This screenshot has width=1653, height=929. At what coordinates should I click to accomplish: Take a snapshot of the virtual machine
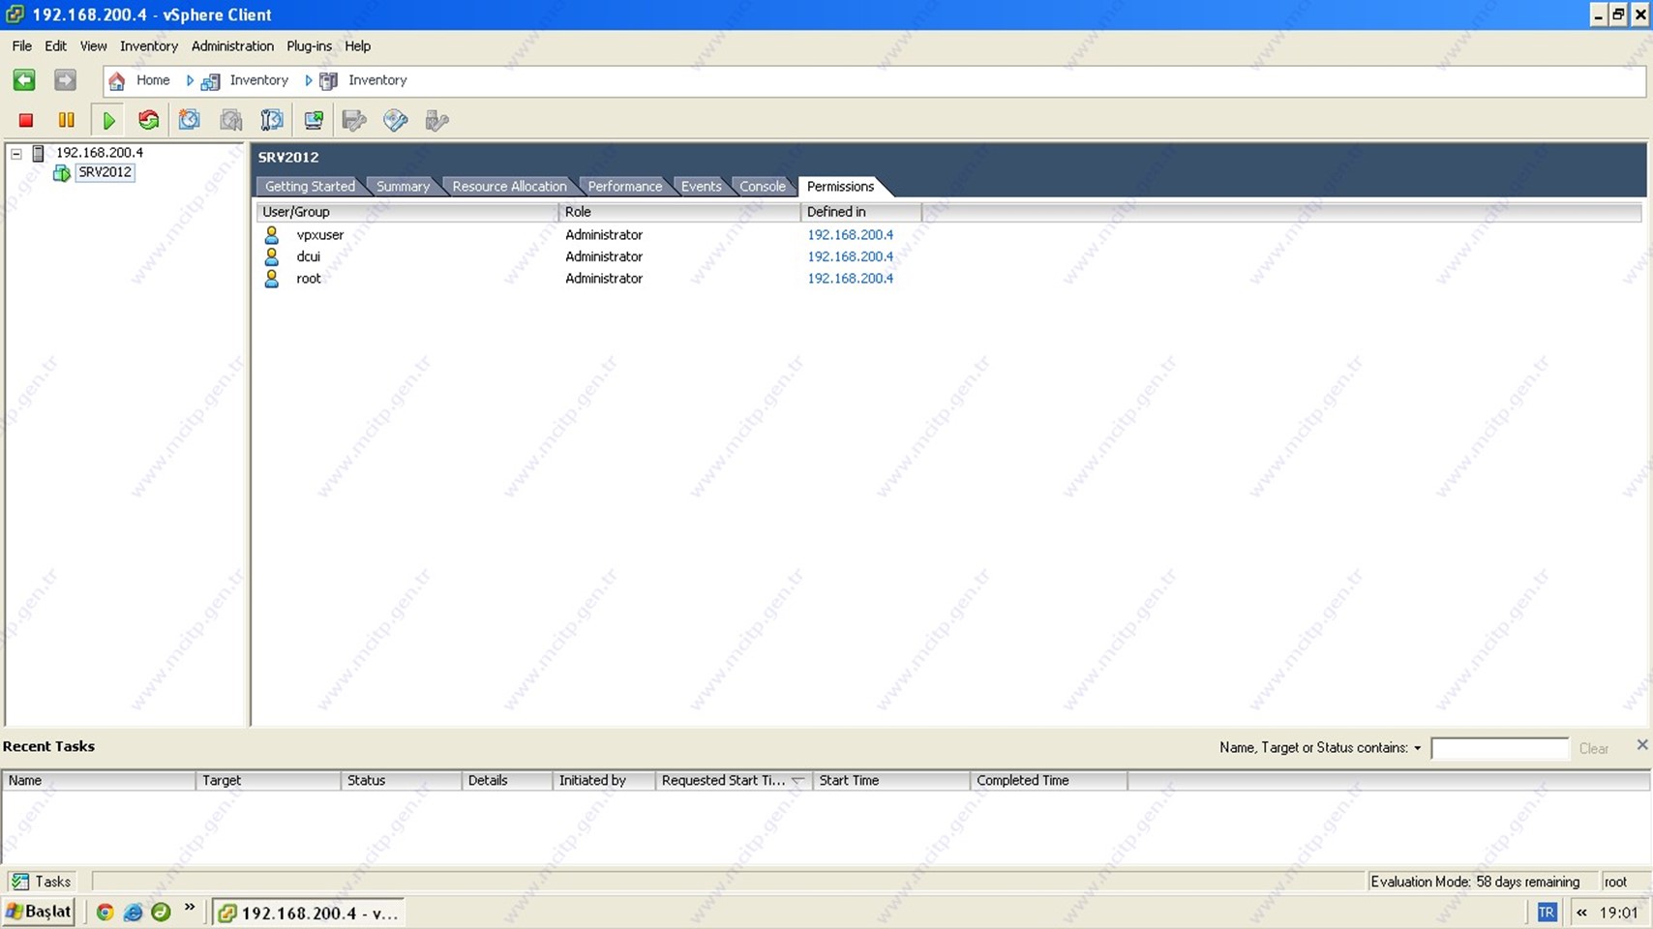tap(190, 120)
